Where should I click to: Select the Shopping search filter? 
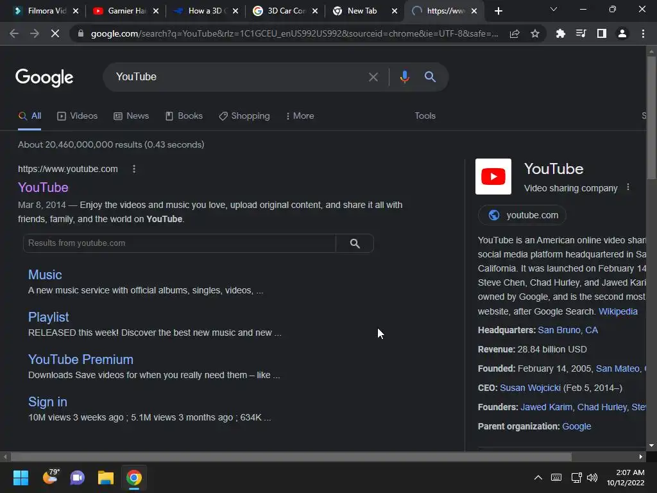tap(244, 116)
